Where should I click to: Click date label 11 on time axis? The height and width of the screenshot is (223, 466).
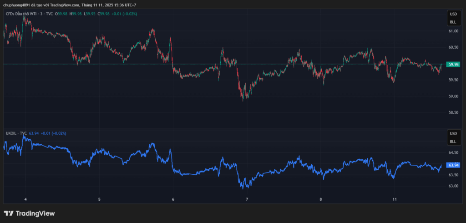pyautogui.click(x=395, y=199)
